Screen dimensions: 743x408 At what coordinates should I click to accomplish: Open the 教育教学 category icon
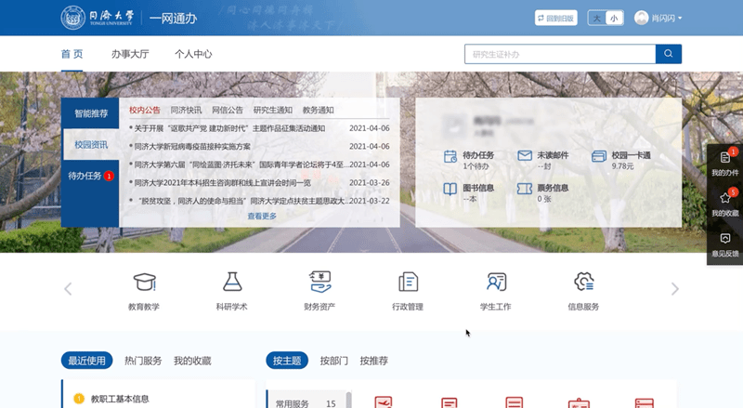[144, 283]
